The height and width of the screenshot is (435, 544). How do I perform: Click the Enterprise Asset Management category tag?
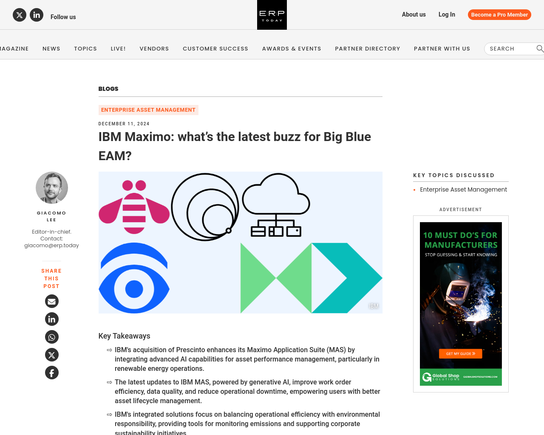(x=148, y=110)
